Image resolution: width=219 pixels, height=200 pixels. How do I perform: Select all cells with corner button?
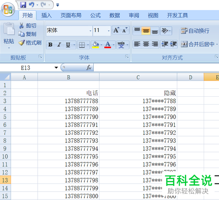[x=5, y=77]
